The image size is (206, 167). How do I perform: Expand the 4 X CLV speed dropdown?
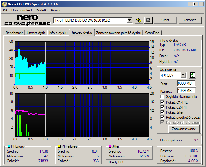[x=183, y=75]
